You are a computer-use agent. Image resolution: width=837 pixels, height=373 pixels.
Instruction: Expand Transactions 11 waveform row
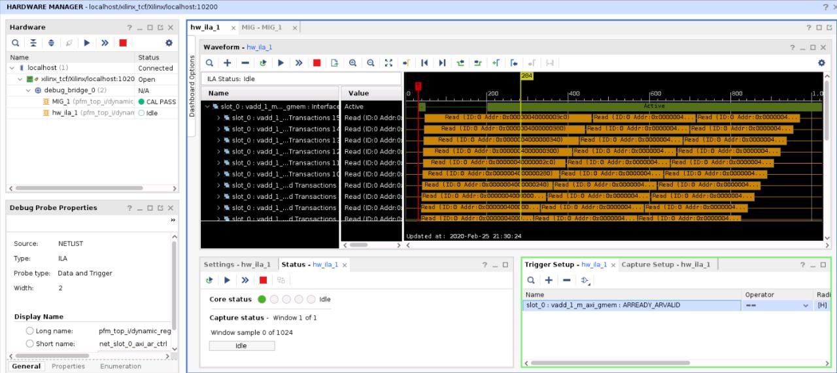[219, 163]
